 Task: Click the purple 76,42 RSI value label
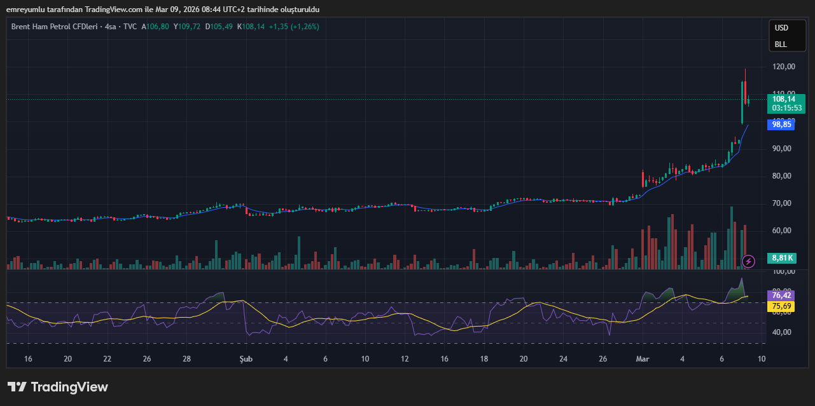781,295
